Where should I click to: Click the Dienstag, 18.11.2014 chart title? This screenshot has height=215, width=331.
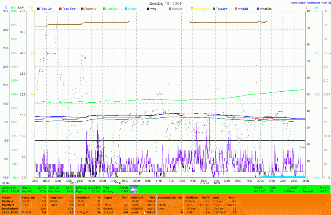click(165, 3)
